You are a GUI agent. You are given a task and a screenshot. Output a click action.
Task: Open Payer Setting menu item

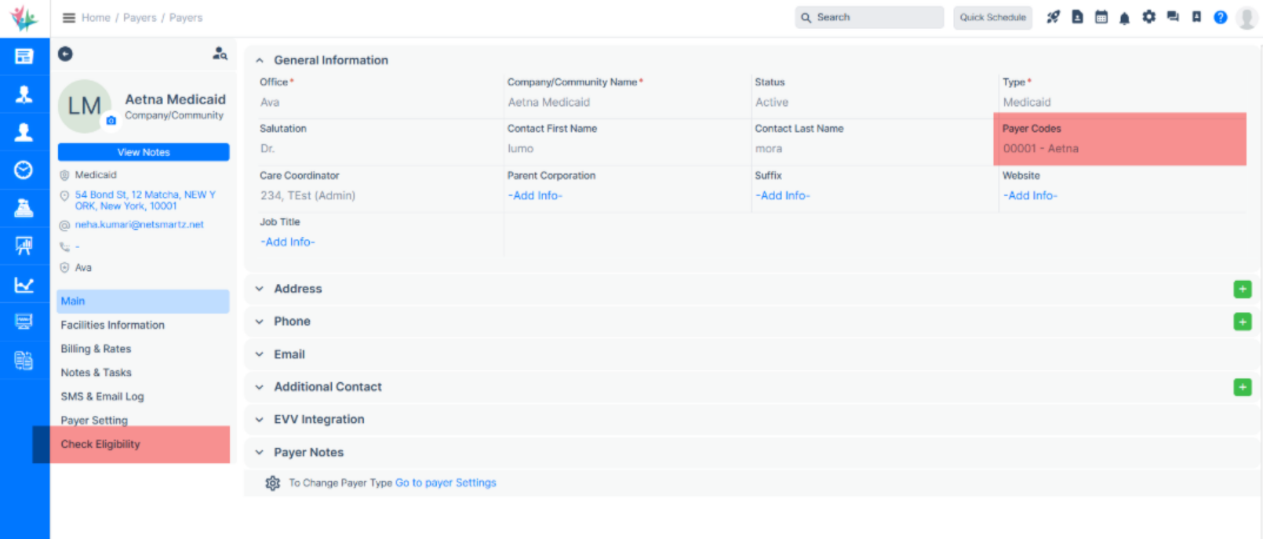94,421
